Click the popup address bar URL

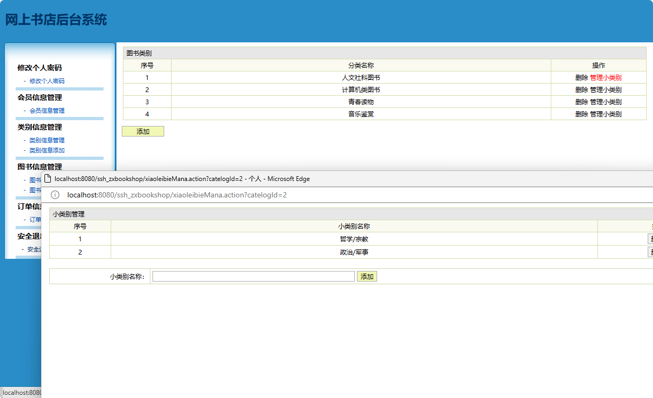click(x=177, y=195)
